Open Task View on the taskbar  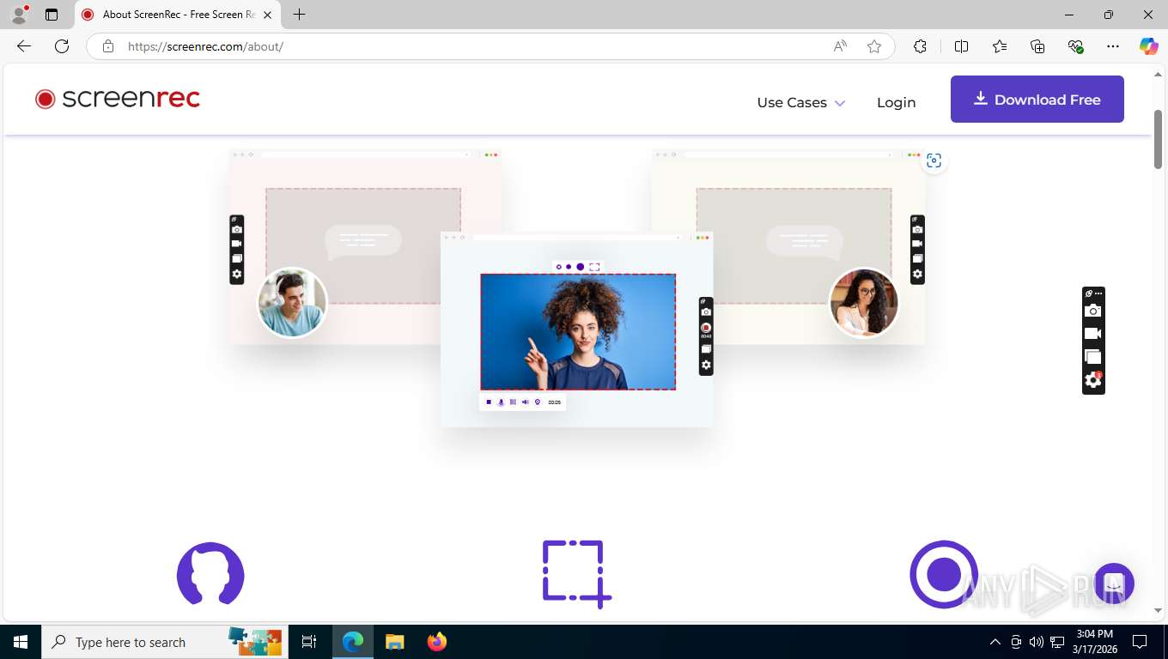(x=309, y=642)
